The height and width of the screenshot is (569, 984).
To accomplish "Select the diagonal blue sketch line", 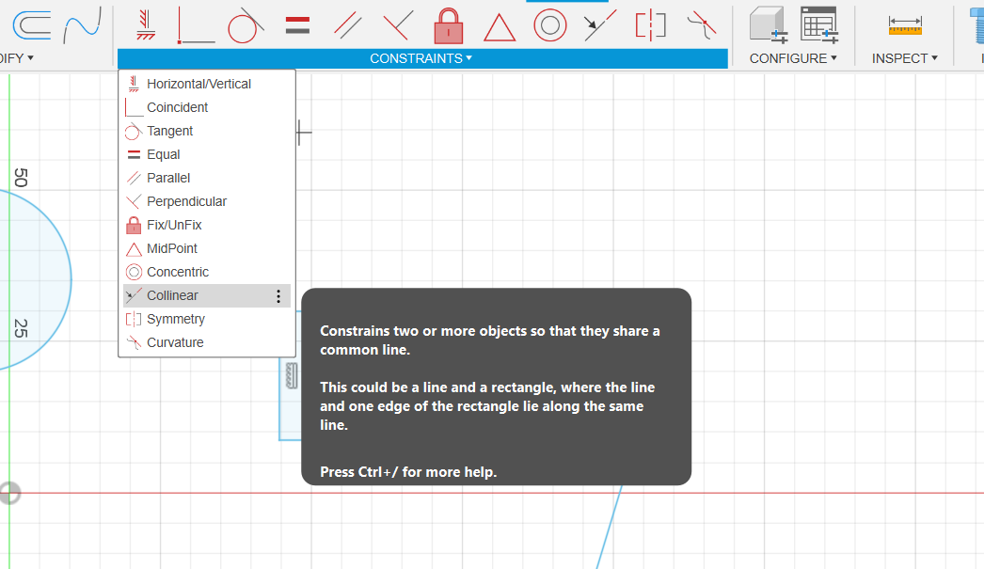I will tap(609, 527).
